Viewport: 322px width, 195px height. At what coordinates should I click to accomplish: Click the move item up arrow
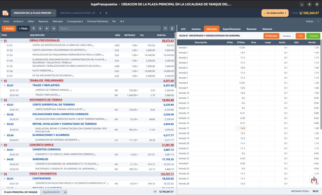coord(34,28)
